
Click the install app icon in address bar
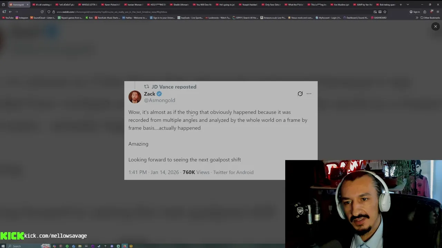tap(380, 12)
